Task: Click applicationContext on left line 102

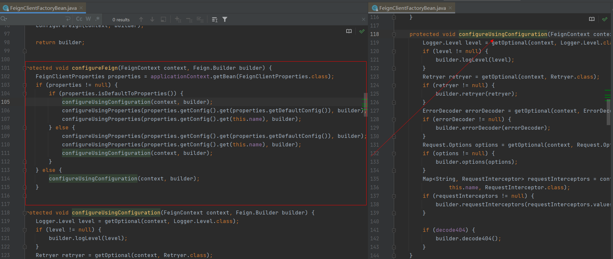Action: tap(180, 76)
